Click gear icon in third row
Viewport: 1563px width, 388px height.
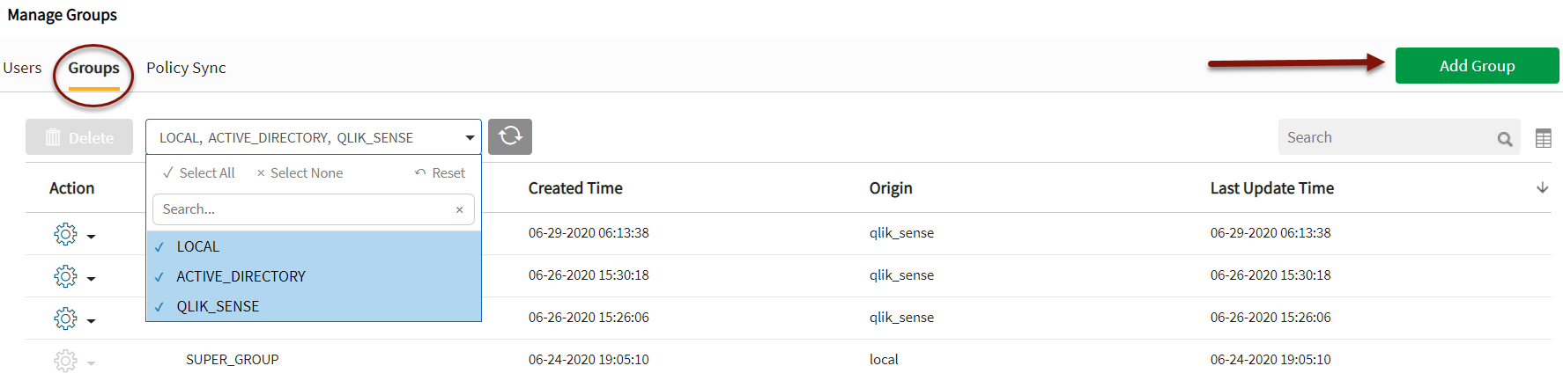[x=65, y=318]
